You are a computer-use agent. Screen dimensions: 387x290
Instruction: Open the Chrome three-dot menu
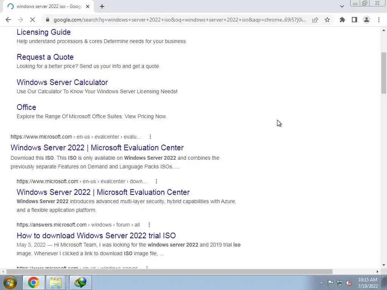click(x=379, y=20)
